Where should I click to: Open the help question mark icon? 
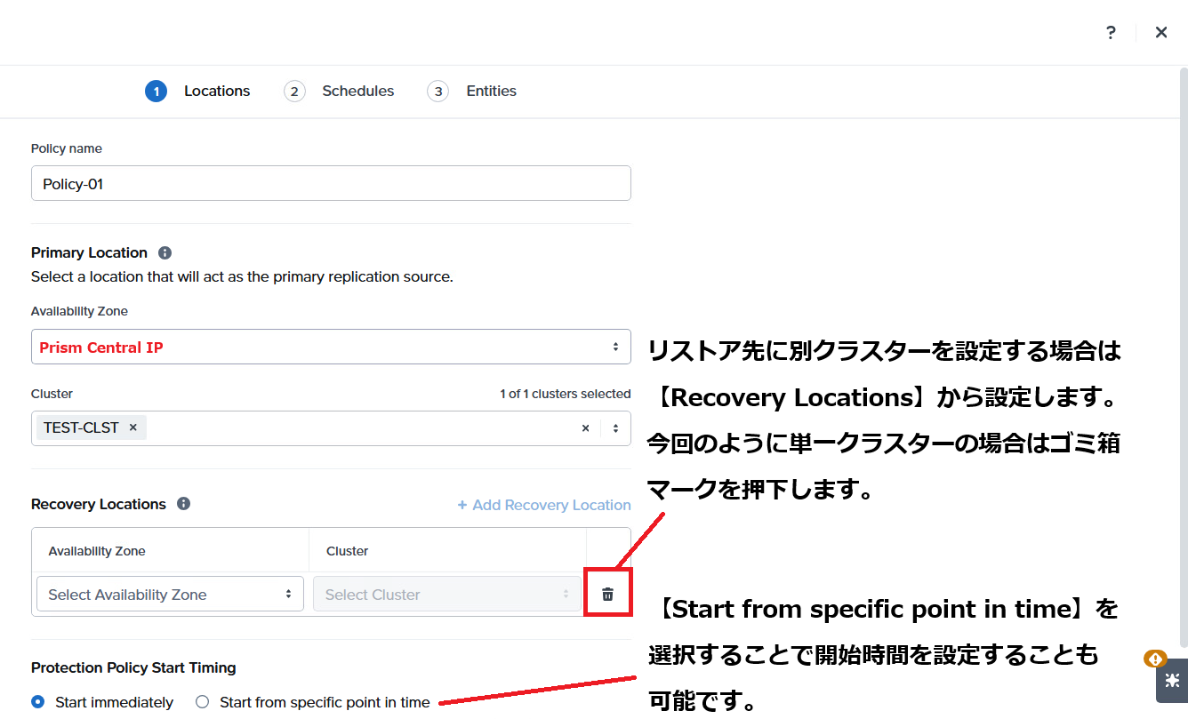(1111, 33)
